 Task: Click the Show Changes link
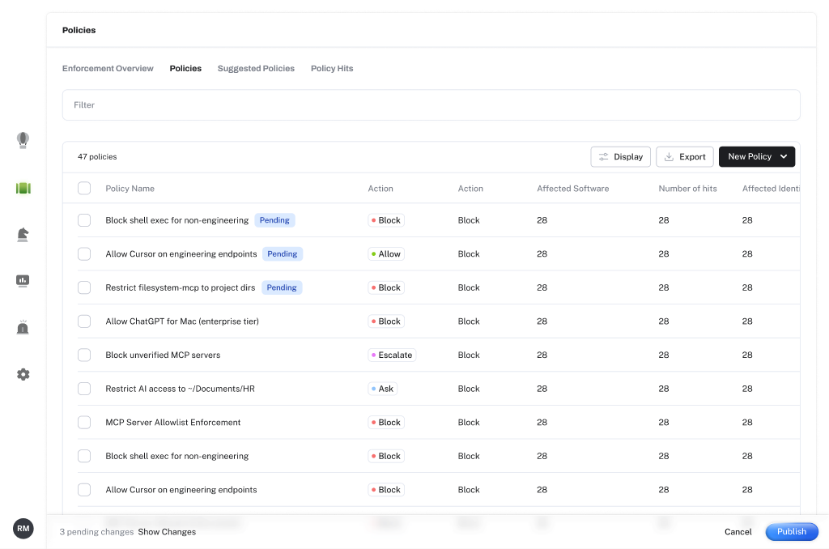click(x=167, y=531)
